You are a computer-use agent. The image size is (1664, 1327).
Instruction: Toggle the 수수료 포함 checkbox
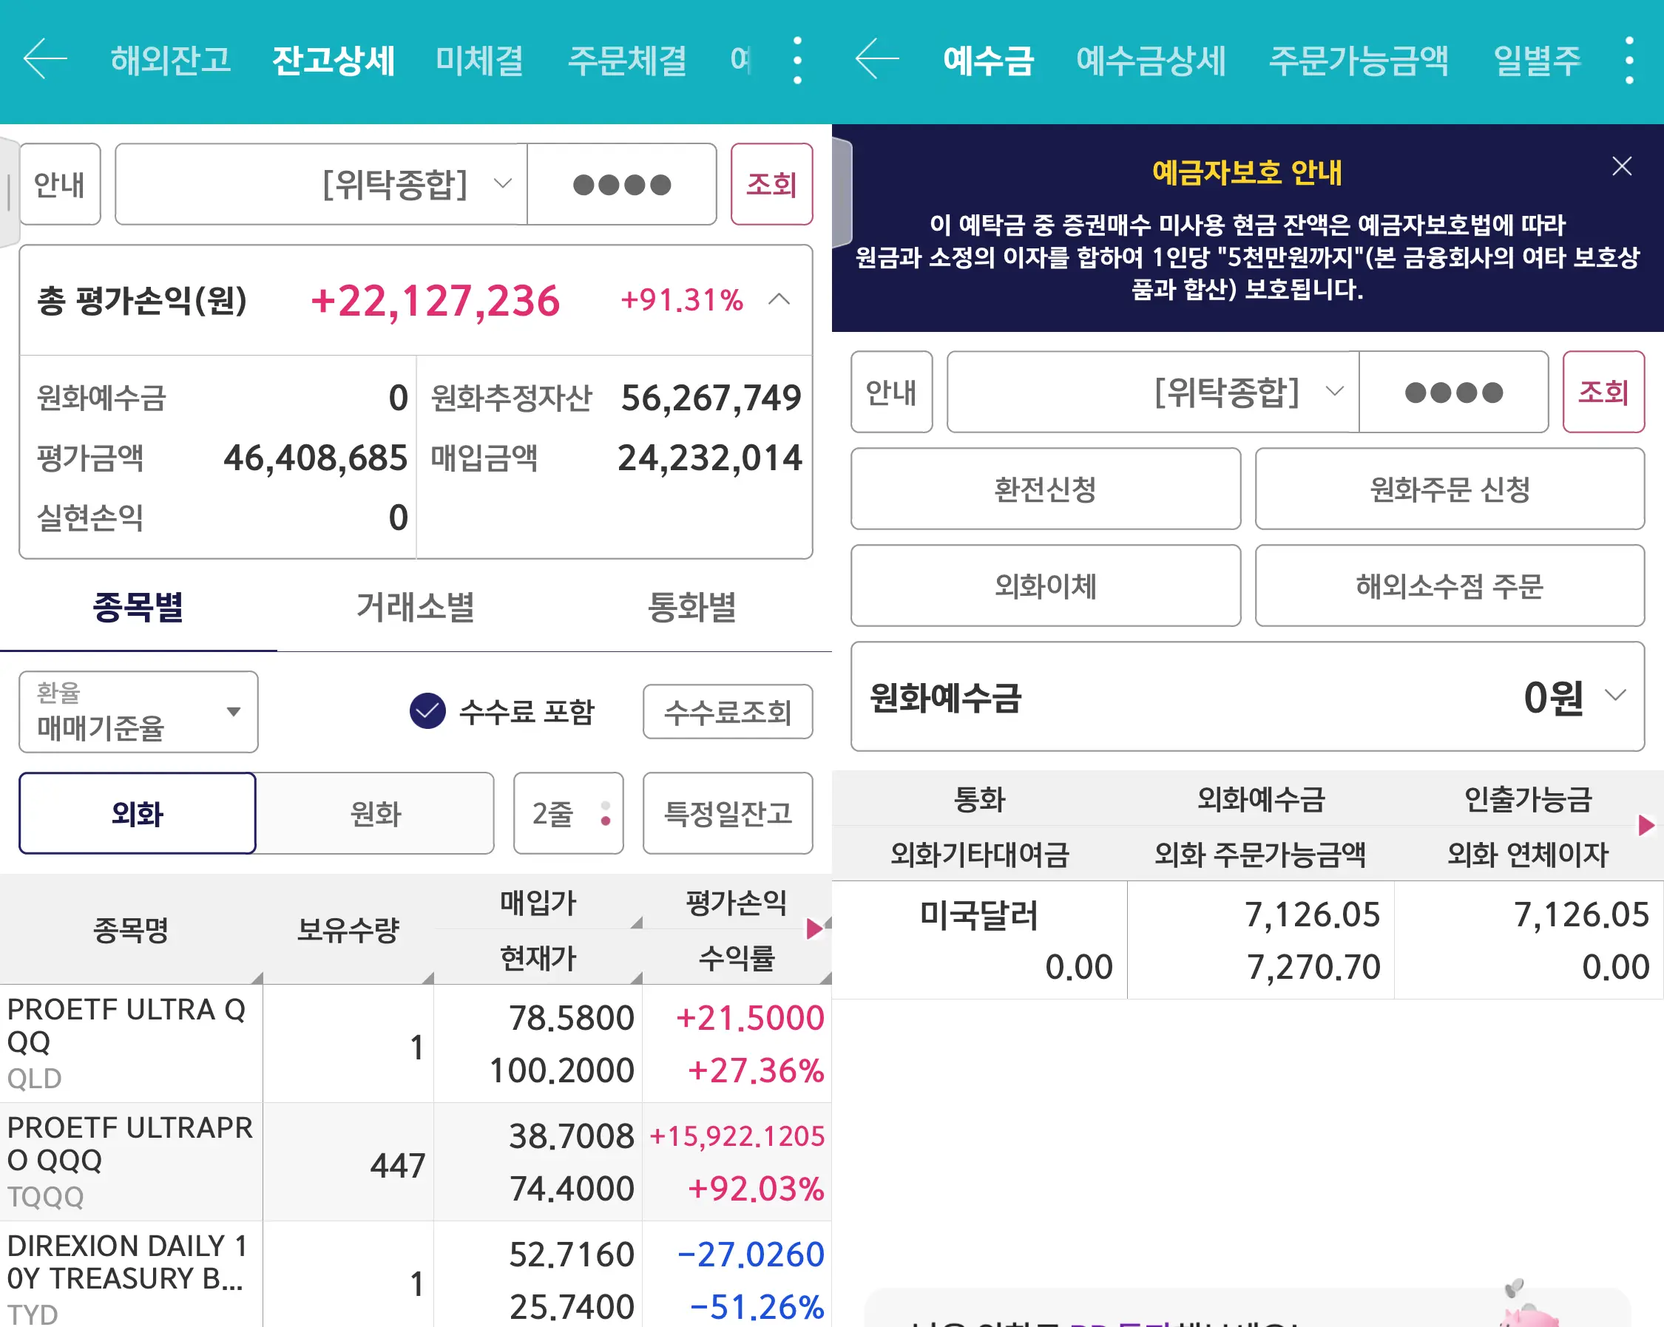pos(427,710)
